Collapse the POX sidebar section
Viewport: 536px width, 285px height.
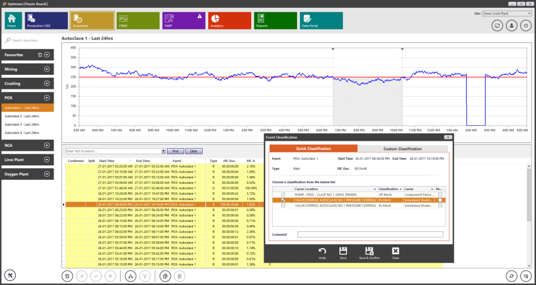pyautogui.click(x=47, y=97)
